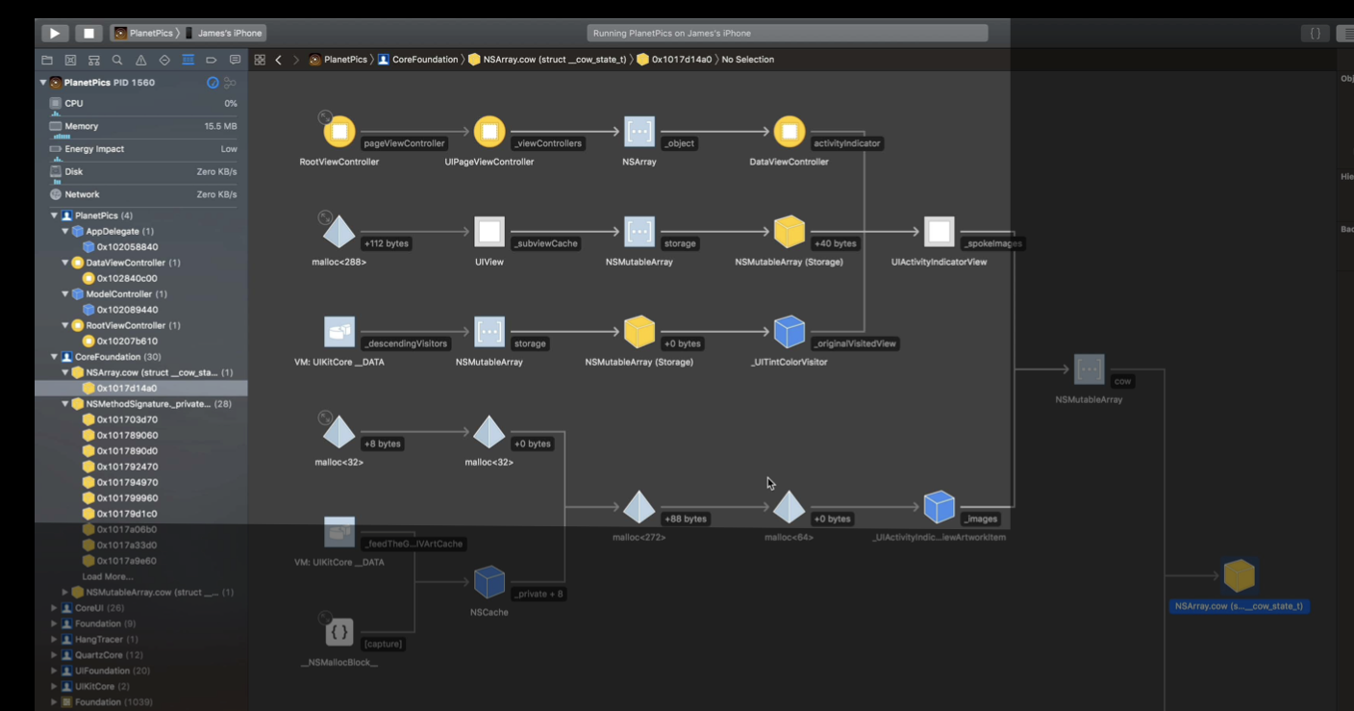
Task: Select the UIPageViewController graph node
Action: tap(489, 131)
